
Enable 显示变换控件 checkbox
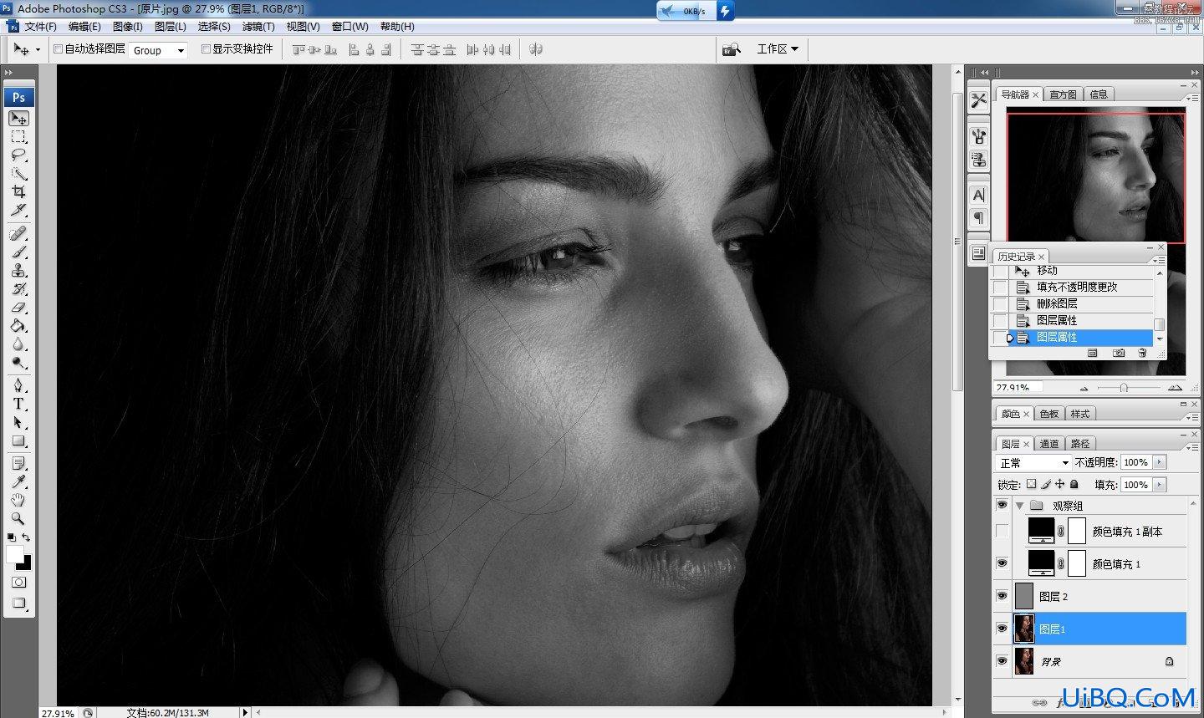point(206,49)
